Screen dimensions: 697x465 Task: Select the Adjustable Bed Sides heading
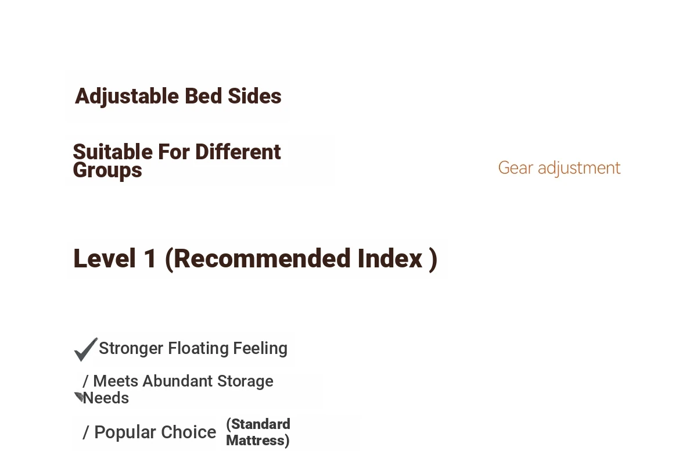coord(178,96)
